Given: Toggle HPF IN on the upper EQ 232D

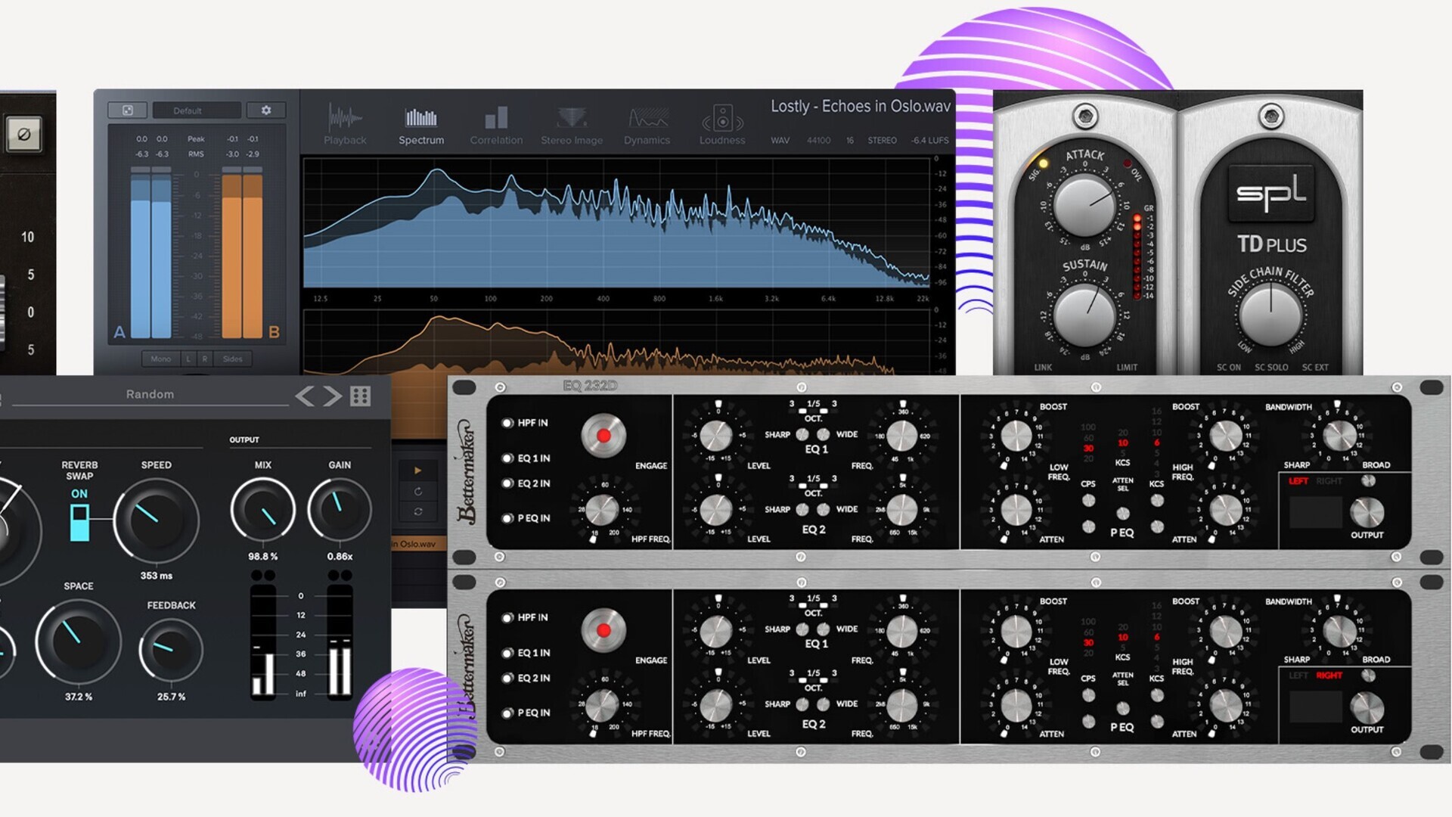Looking at the screenshot, I should 507,423.
